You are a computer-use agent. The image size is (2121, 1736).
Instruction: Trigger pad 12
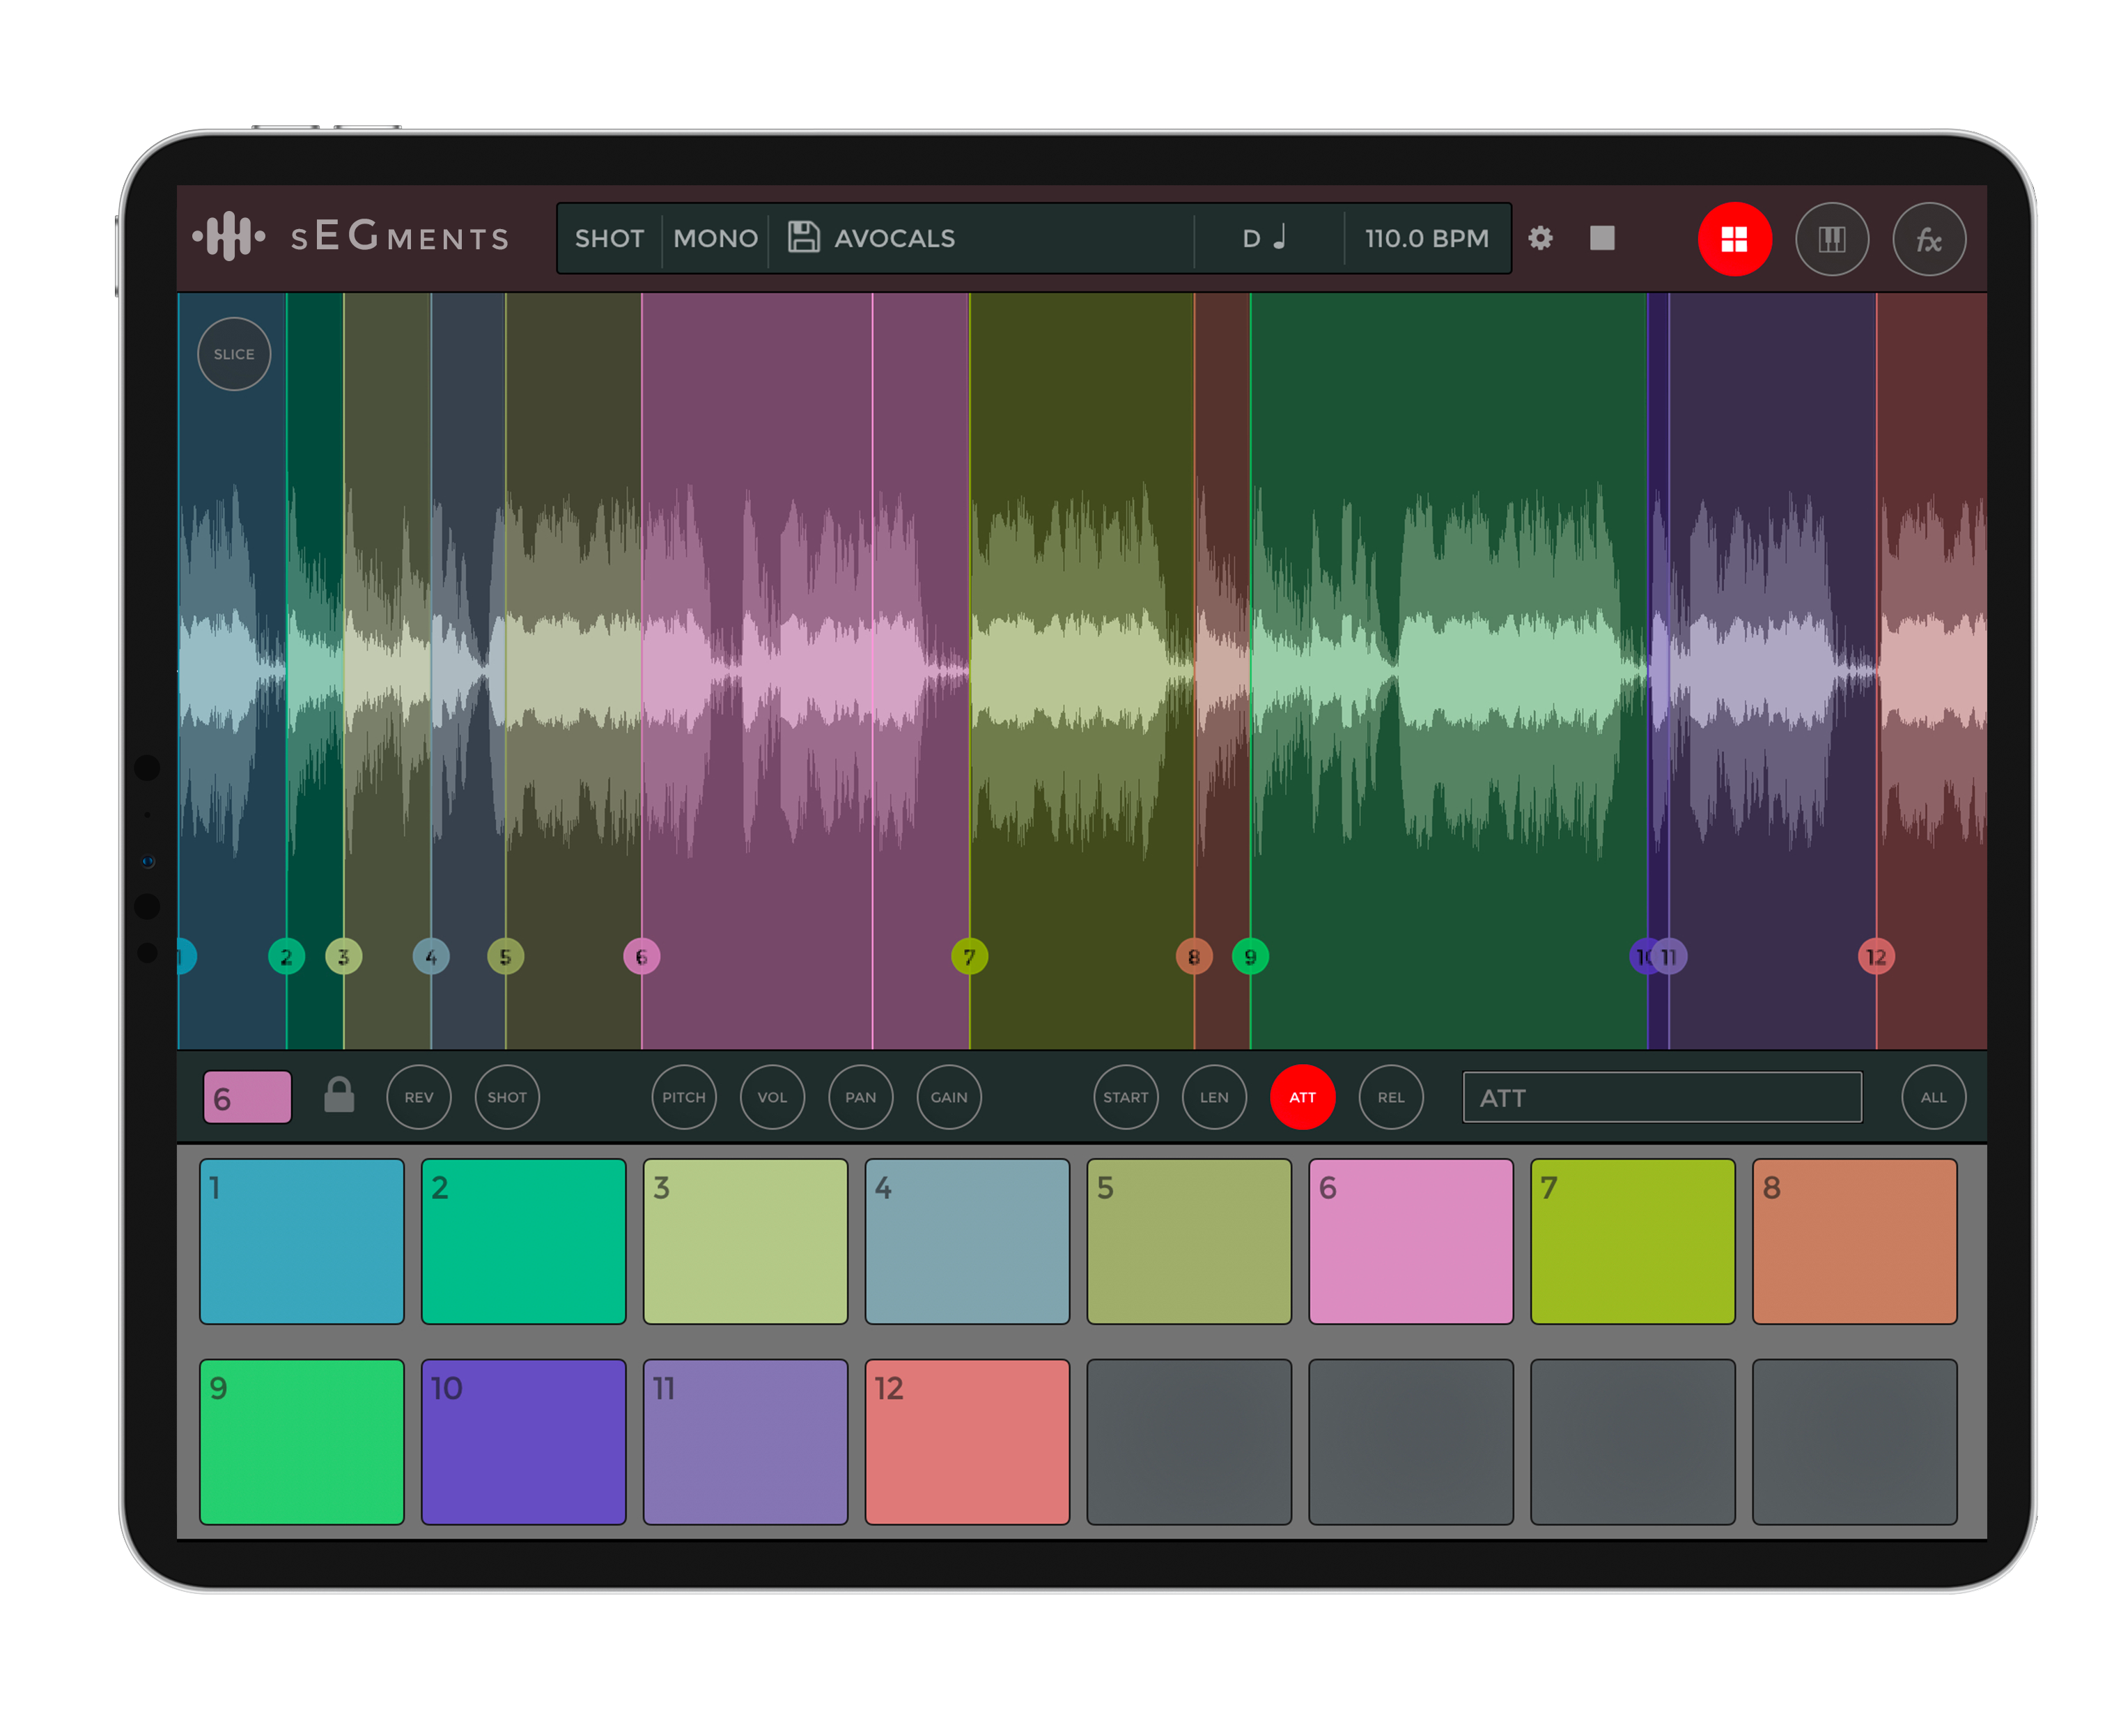(966, 1441)
